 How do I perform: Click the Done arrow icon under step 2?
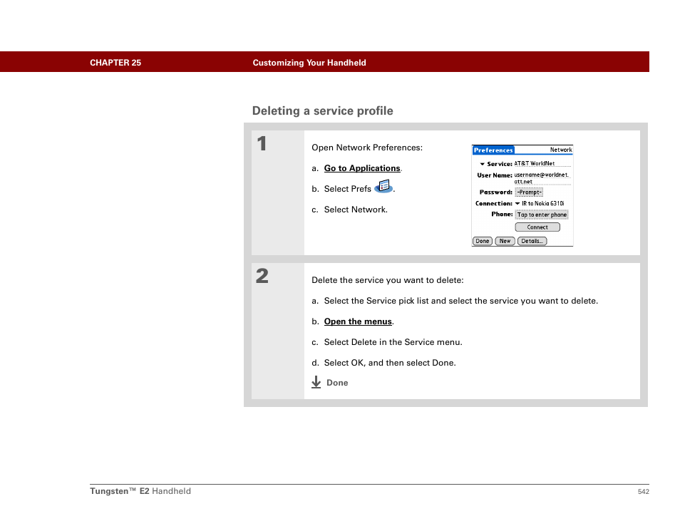coord(316,382)
